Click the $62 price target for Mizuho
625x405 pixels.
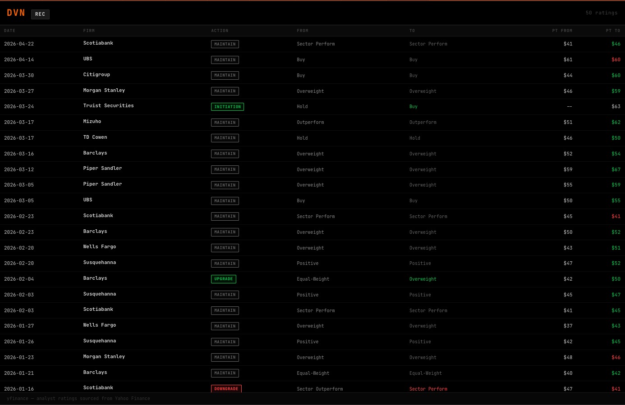tap(616, 123)
